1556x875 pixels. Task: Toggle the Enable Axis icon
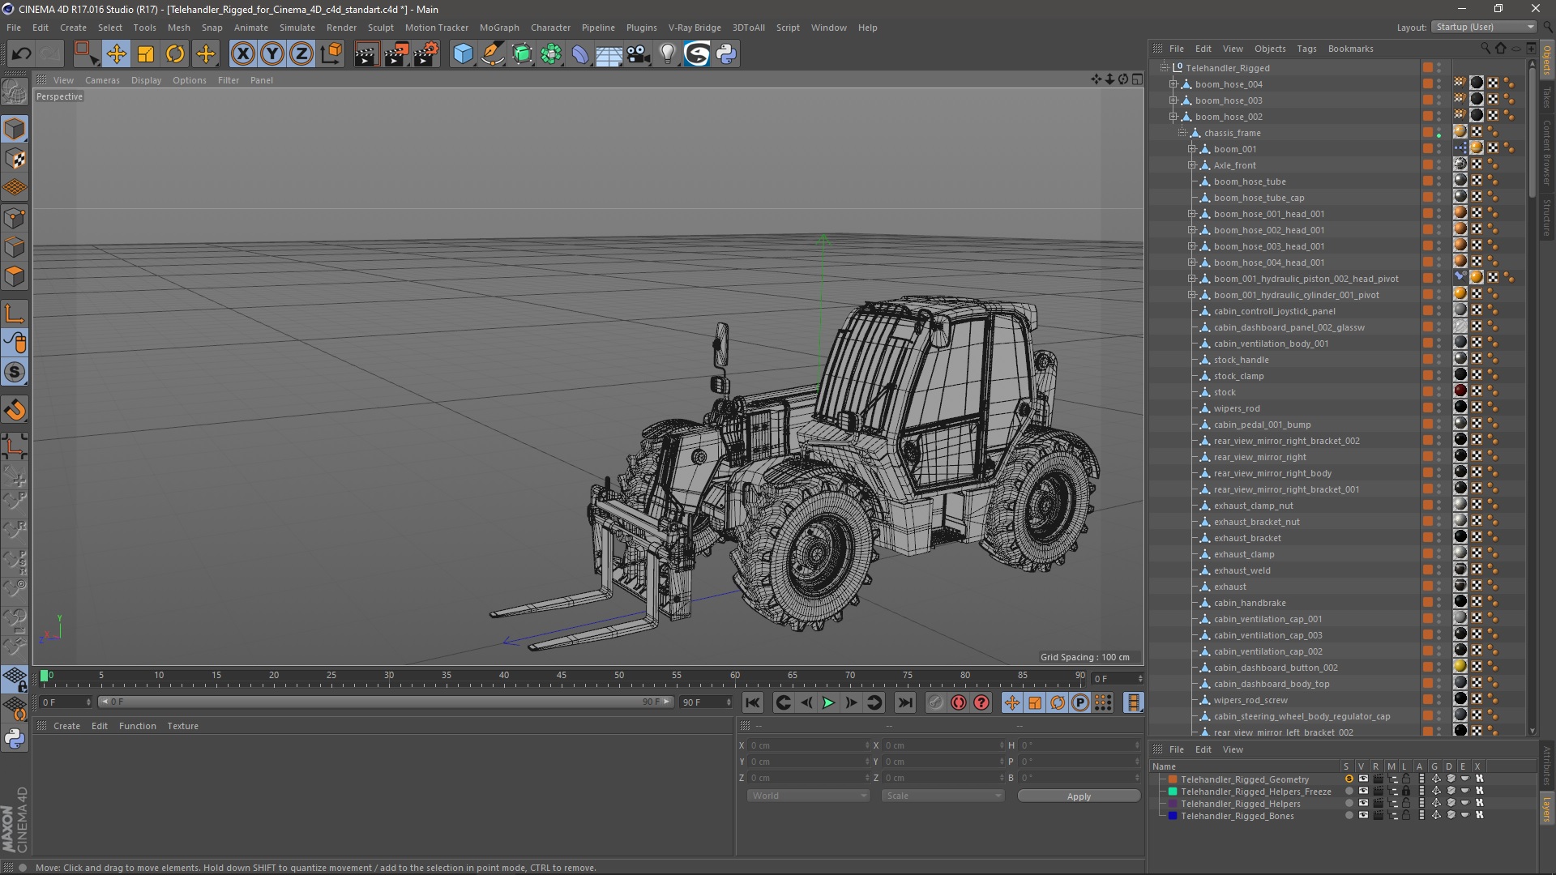click(x=15, y=314)
